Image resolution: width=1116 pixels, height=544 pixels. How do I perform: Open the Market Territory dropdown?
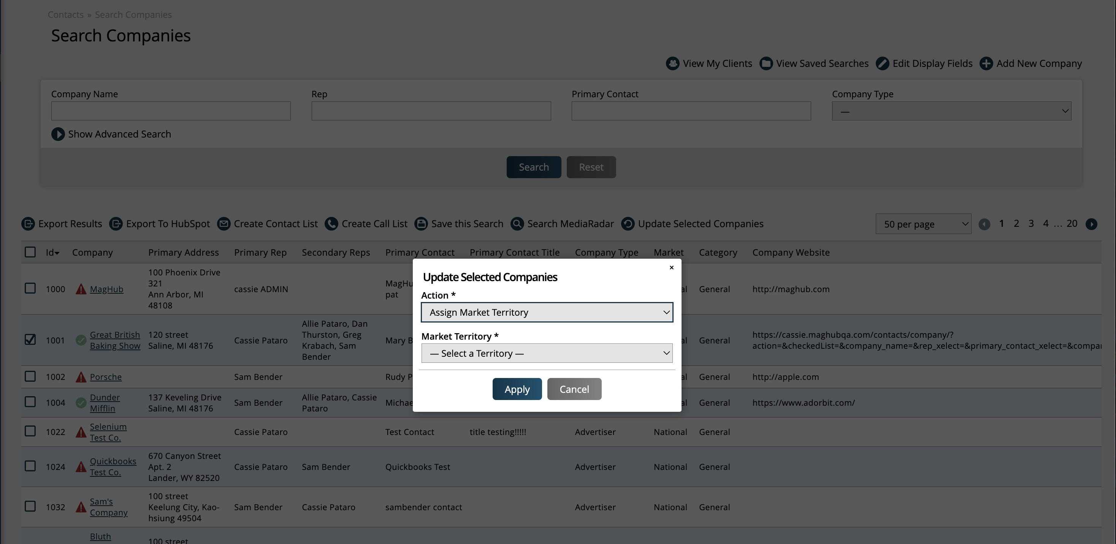click(x=547, y=353)
